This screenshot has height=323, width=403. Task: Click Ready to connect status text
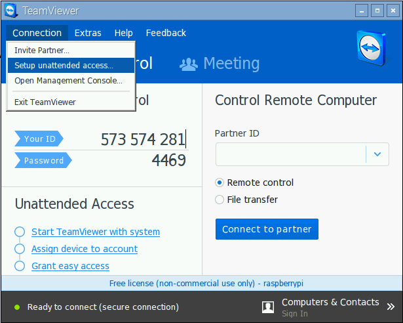coord(103,307)
